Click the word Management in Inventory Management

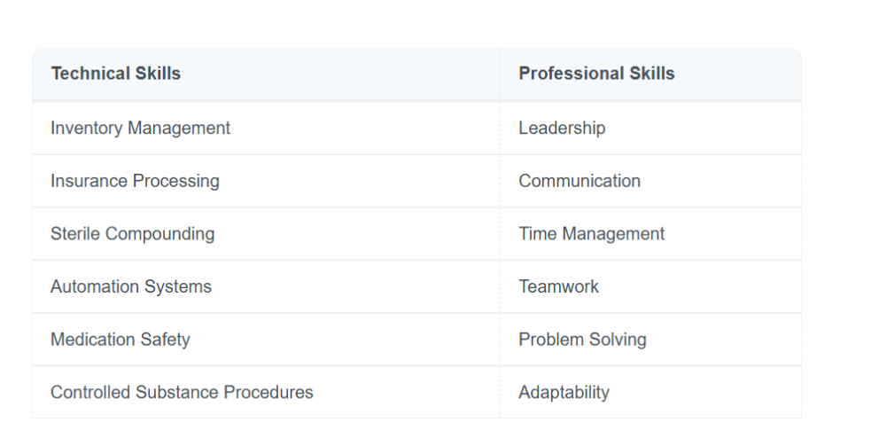click(179, 129)
